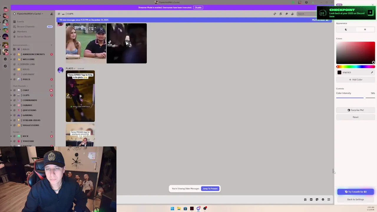
Task: Click Checkpoint banner arrow icon
Action: (x=370, y=13)
